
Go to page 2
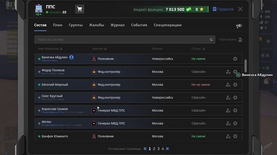click(154, 149)
